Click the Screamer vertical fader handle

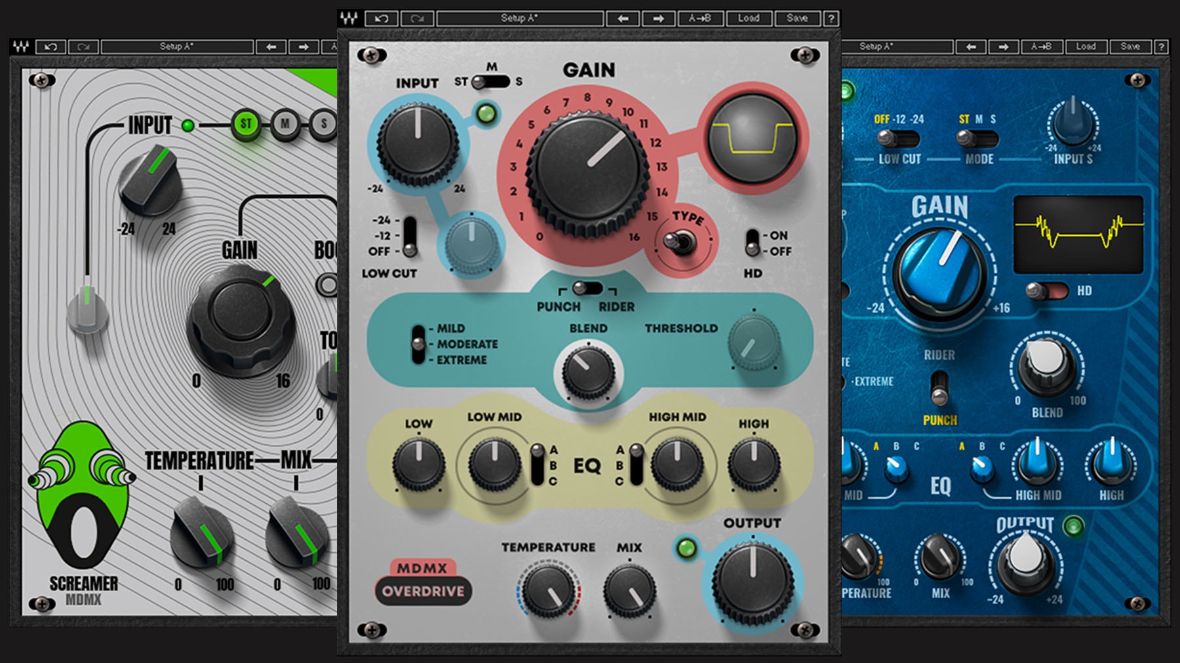(87, 311)
